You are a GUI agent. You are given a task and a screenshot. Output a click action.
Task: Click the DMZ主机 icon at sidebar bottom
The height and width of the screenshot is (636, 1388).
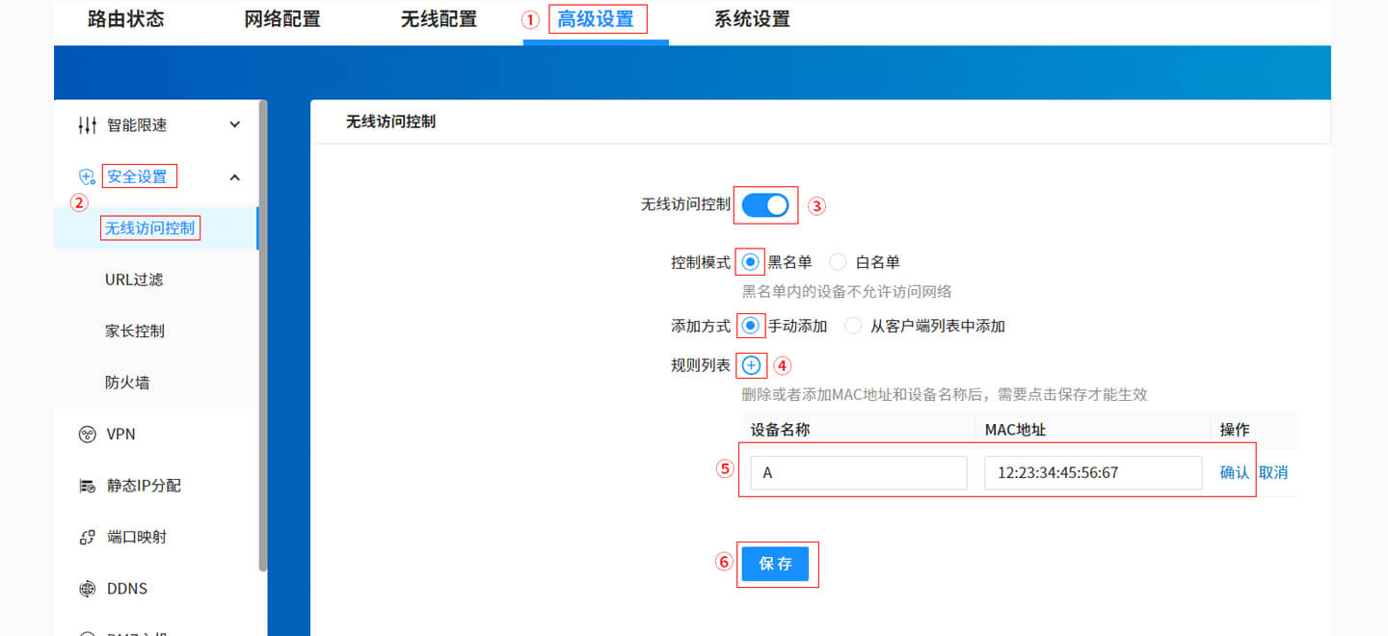coord(86,631)
